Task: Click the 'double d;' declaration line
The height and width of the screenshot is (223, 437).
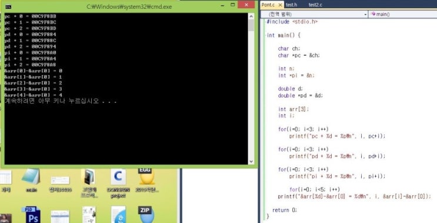Action: coord(291,89)
